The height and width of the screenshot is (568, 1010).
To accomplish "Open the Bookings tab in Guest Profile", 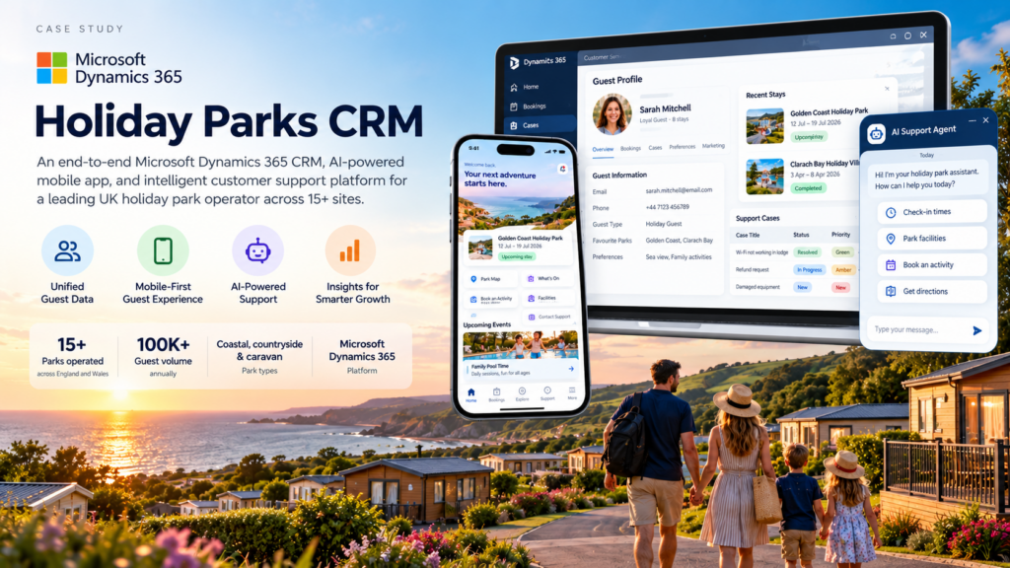I will [630, 148].
